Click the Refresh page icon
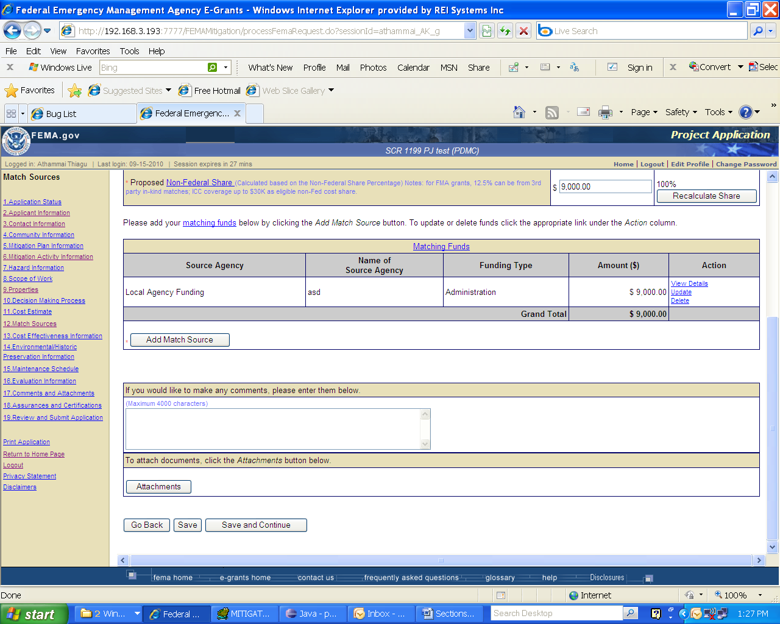The width and height of the screenshot is (780, 624). pyautogui.click(x=505, y=30)
